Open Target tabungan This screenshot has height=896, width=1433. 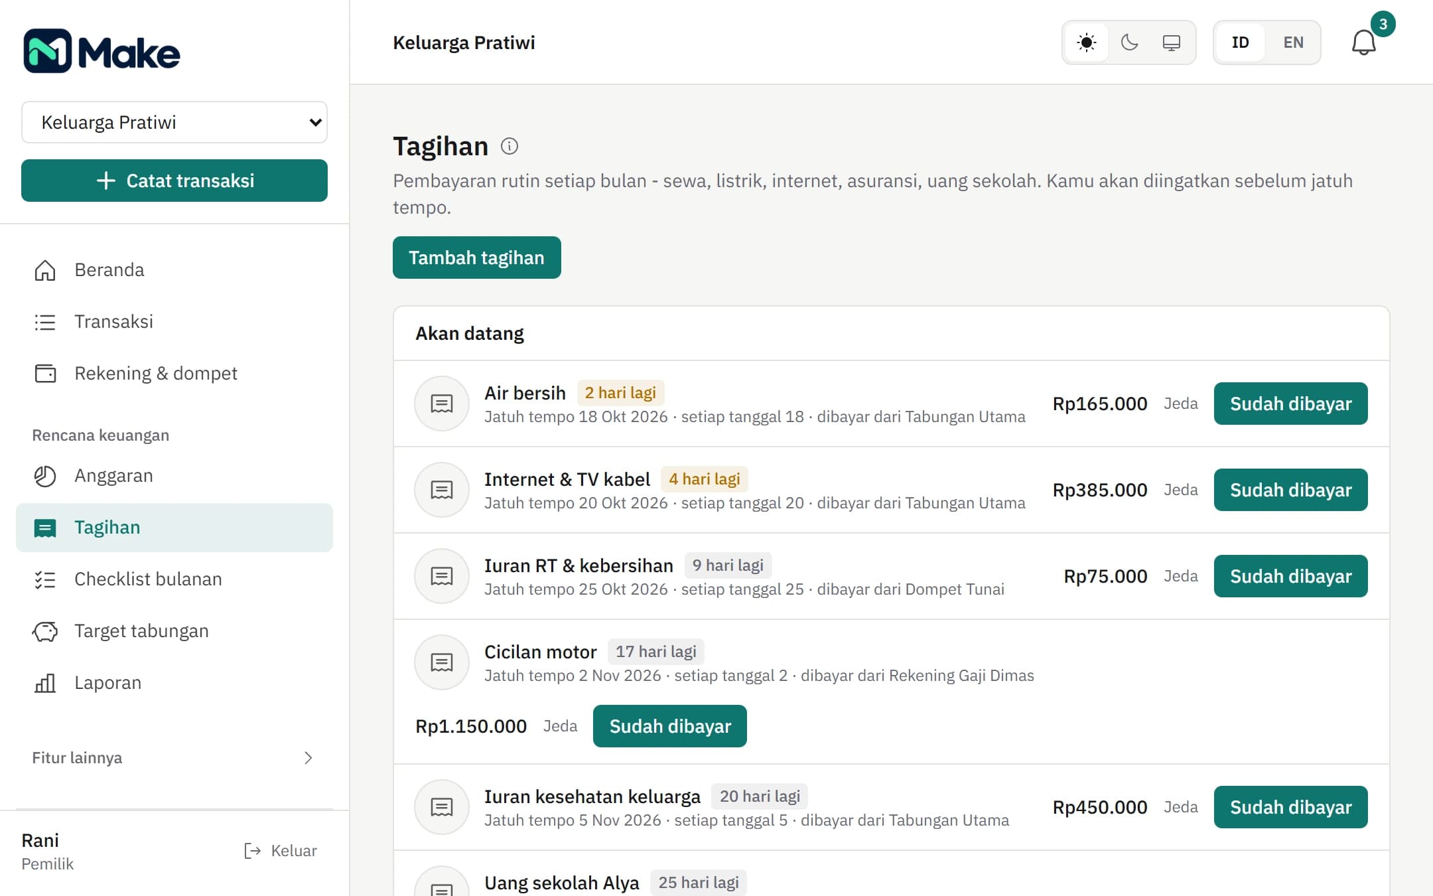pos(174,631)
